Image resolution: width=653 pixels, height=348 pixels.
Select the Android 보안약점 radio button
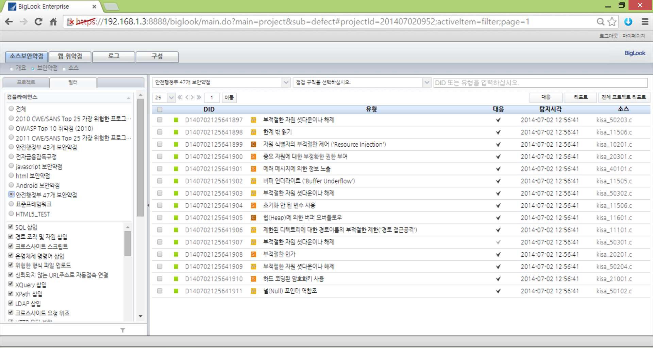click(11, 185)
